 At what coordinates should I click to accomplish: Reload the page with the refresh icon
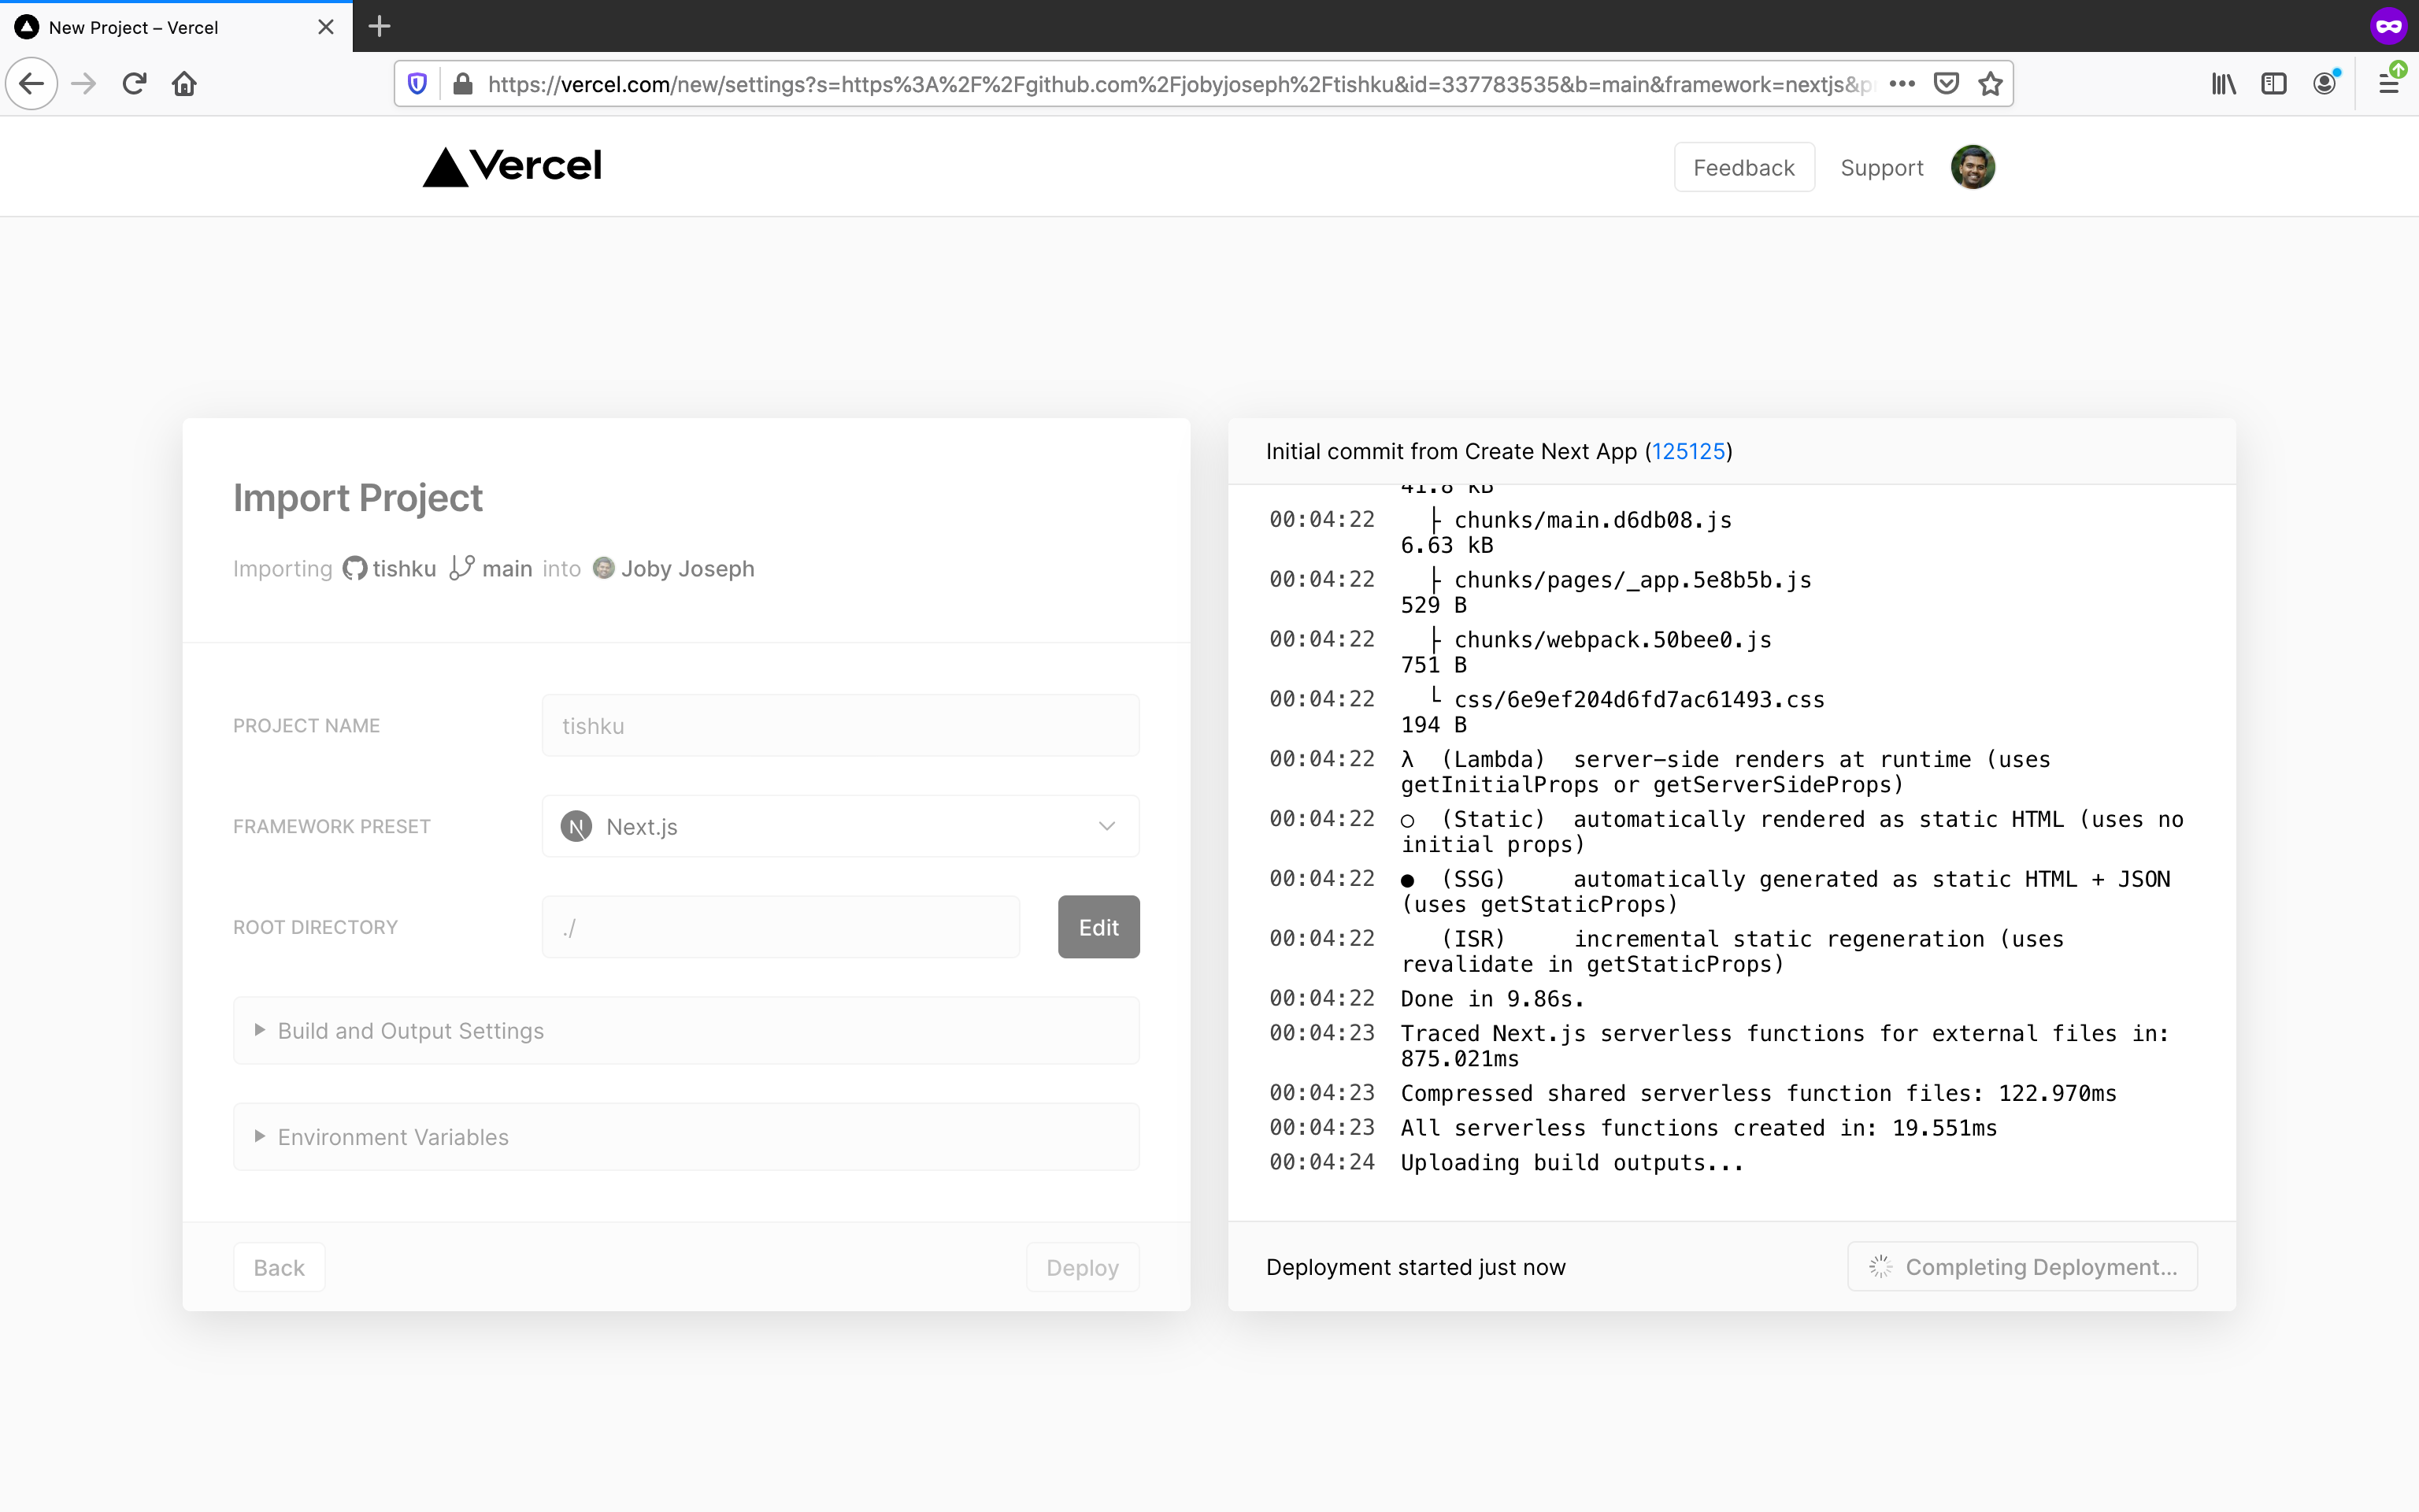135,84
